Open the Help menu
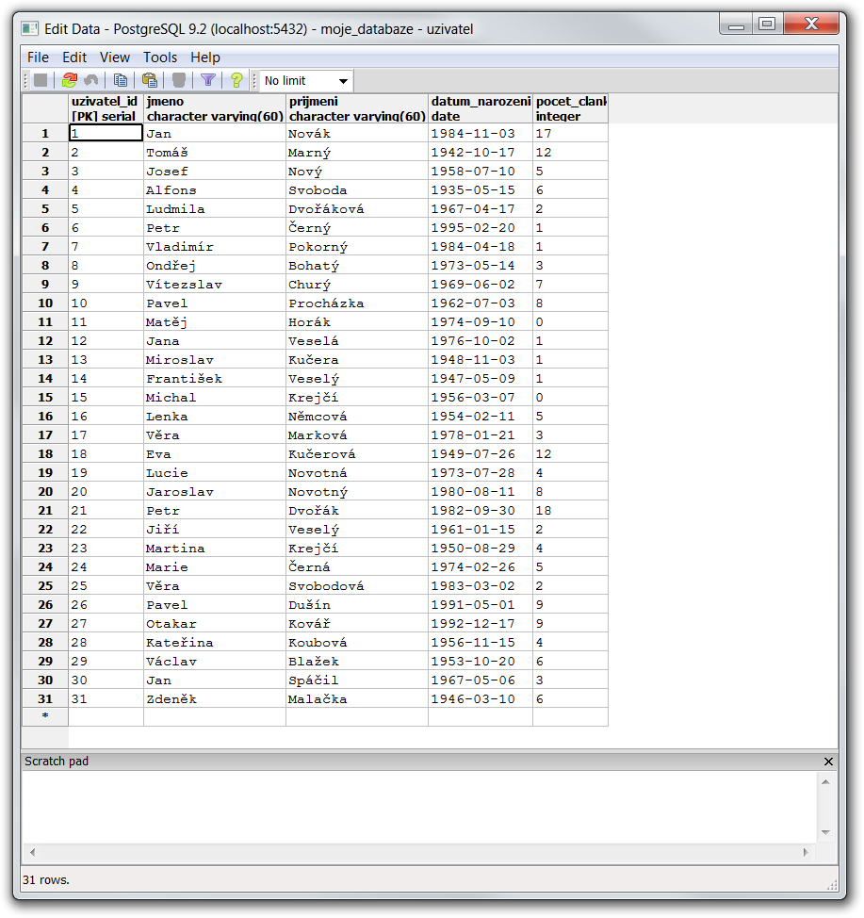Image resolution: width=864 pixels, height=918 pixels. (x=204, y=57)
